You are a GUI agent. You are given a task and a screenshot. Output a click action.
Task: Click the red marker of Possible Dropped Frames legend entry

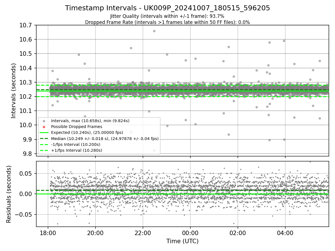(x=44, y=127)
